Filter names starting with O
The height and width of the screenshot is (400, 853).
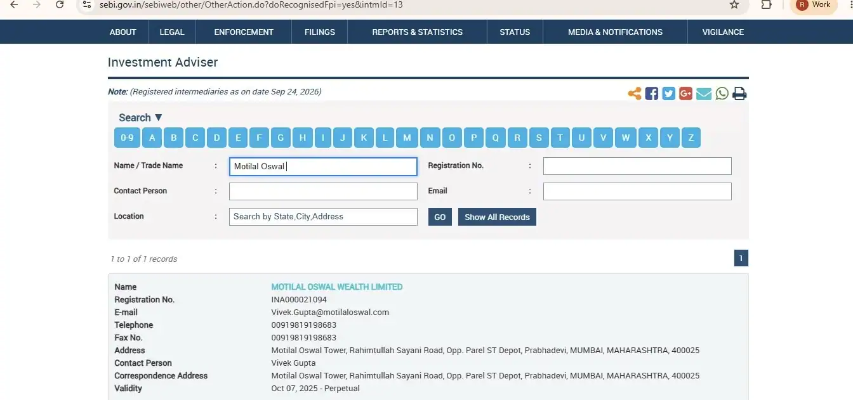pyautogui.click(x=452, y=138)
